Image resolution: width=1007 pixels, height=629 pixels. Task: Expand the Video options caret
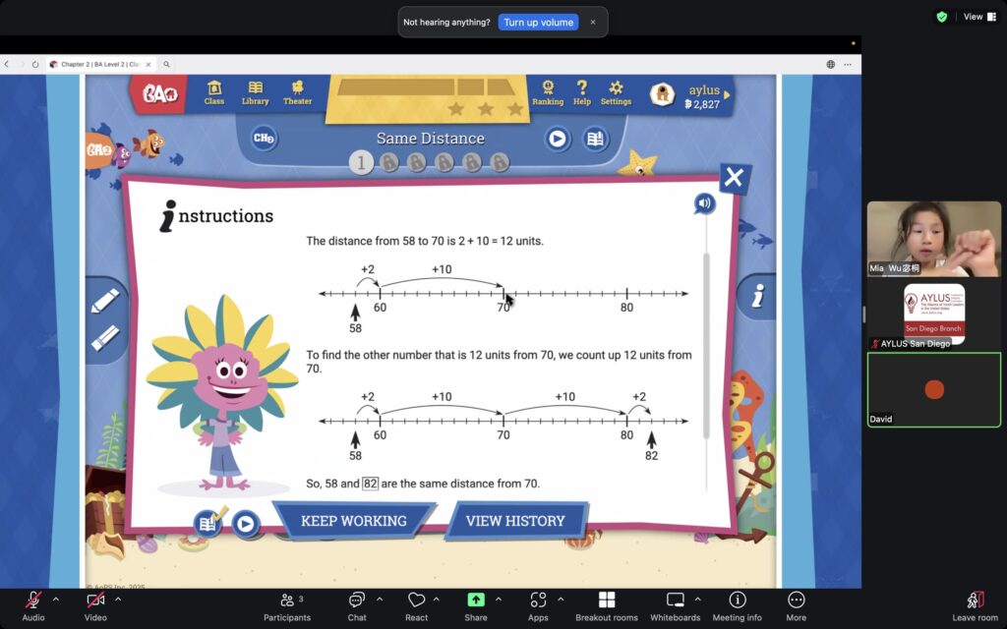(x=118, y=599)
